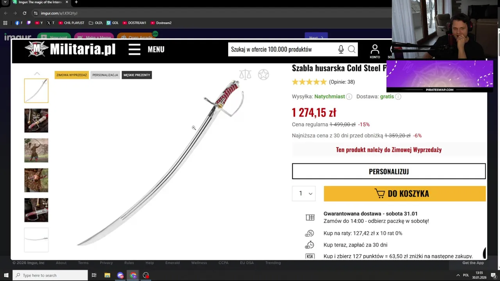Click info icon next to gratis
The width and height of the screenshot is (500, 281).
pyautogui.click(x=398, y=96)
